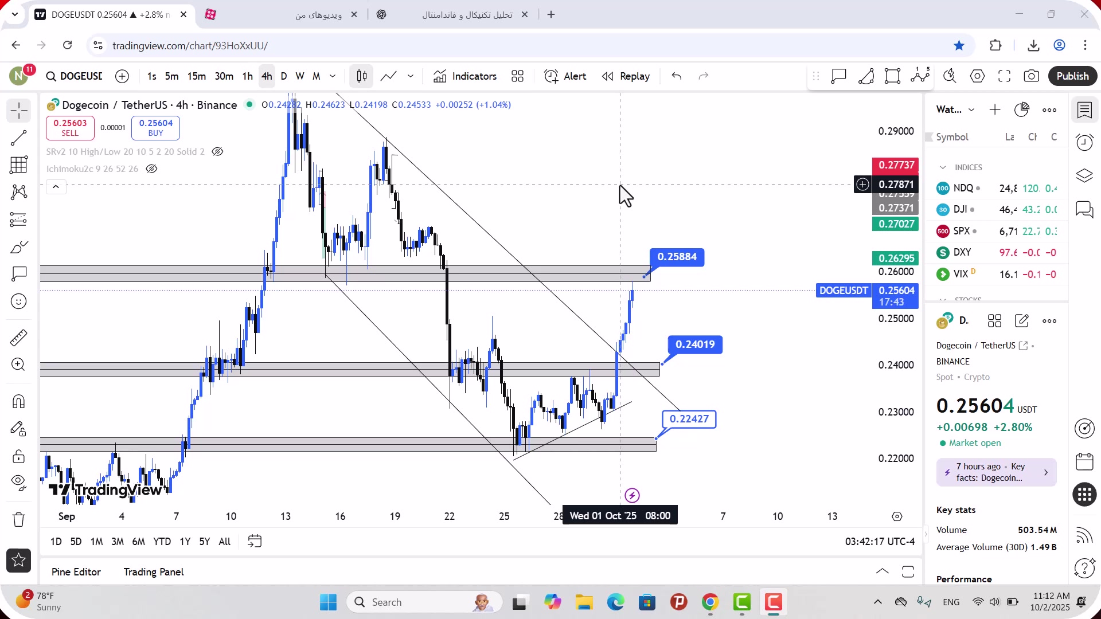Viewport: 1101px width, 619px height.
Task: Open the forecasting and measurement tools
Action: (19, 220)
